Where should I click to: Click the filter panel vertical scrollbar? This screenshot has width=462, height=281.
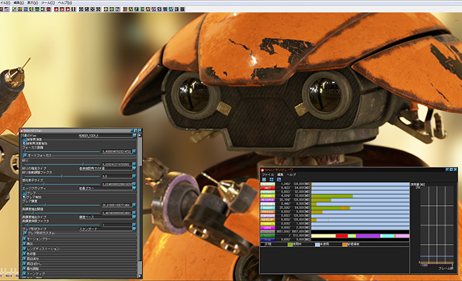[140, 204]
